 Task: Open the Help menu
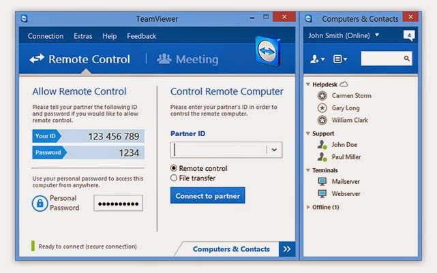pos(109,36)
